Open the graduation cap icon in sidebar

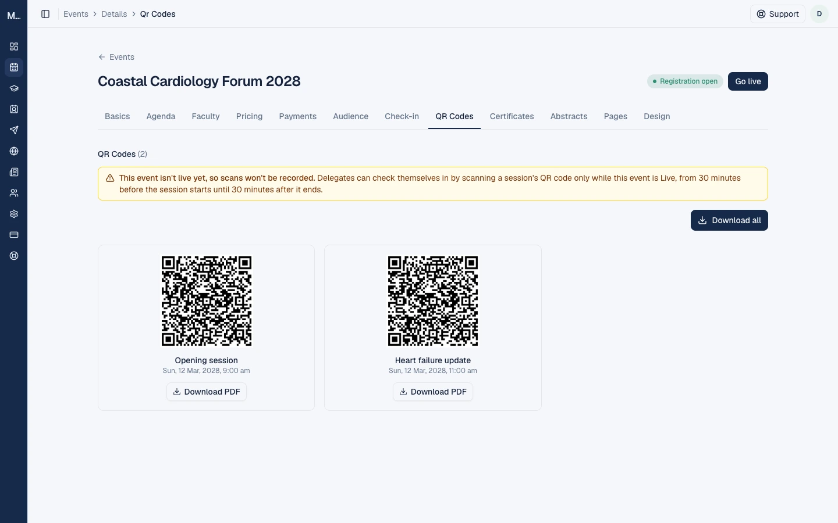tap(14, 88)
